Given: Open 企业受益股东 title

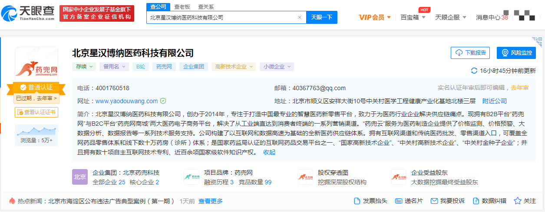Looking at the screenshot, I should coord(429,173).
